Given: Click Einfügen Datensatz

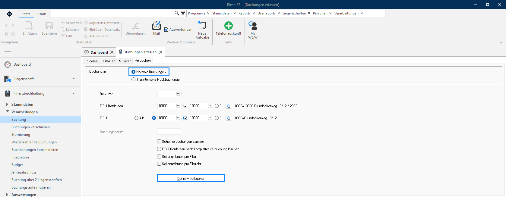Looking at the screenshot, I should pos(102,30).
